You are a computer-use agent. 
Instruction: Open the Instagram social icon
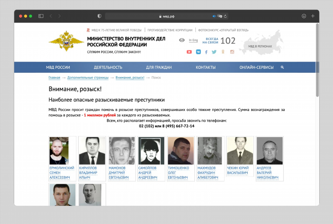[232, 52]
